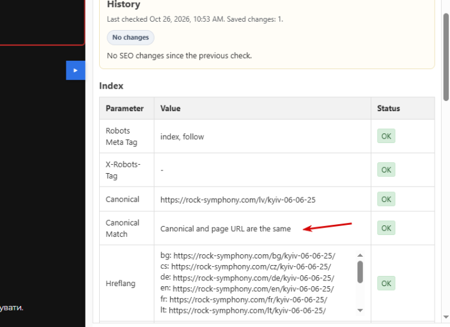Click the Robots Meta Tag parameter cell
450x327 pixels.
pos(127,136)
